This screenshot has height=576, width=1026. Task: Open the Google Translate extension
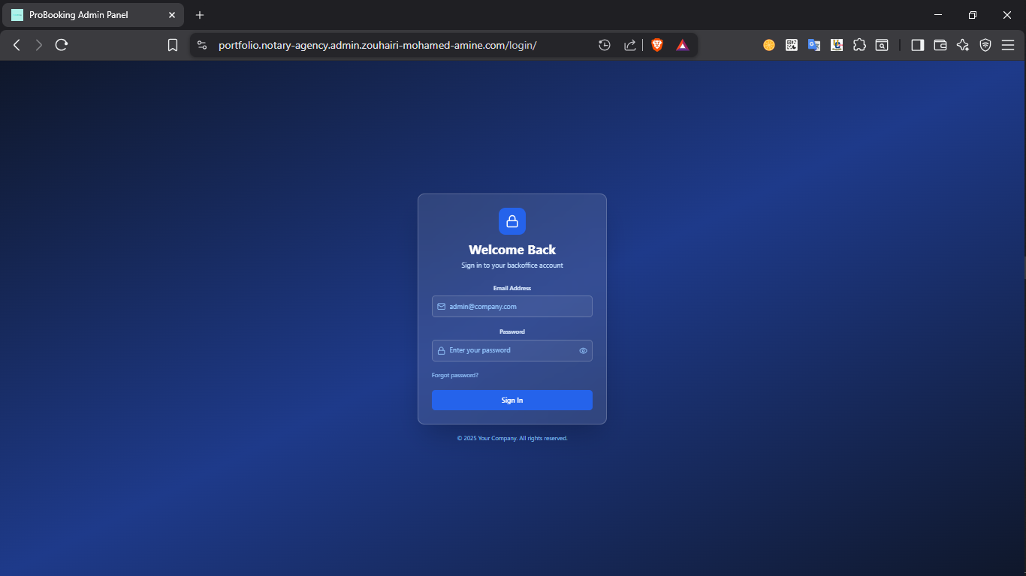coord(814,45)
